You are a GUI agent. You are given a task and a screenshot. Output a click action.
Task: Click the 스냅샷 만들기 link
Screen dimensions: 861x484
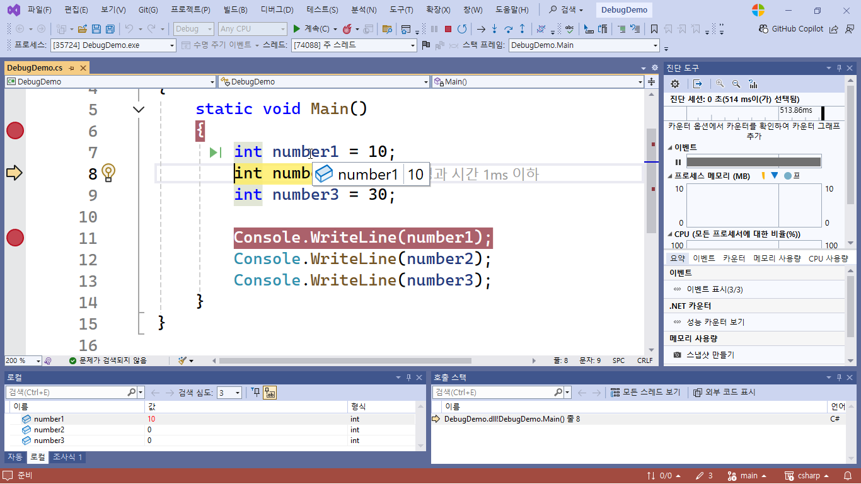tap(710, 355)
